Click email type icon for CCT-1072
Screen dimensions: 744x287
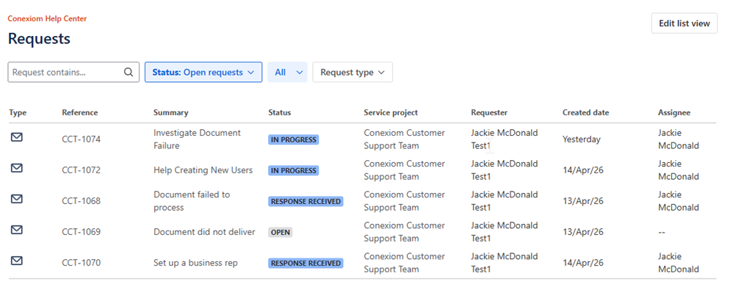pyautogui.click(x=17, y=168)
